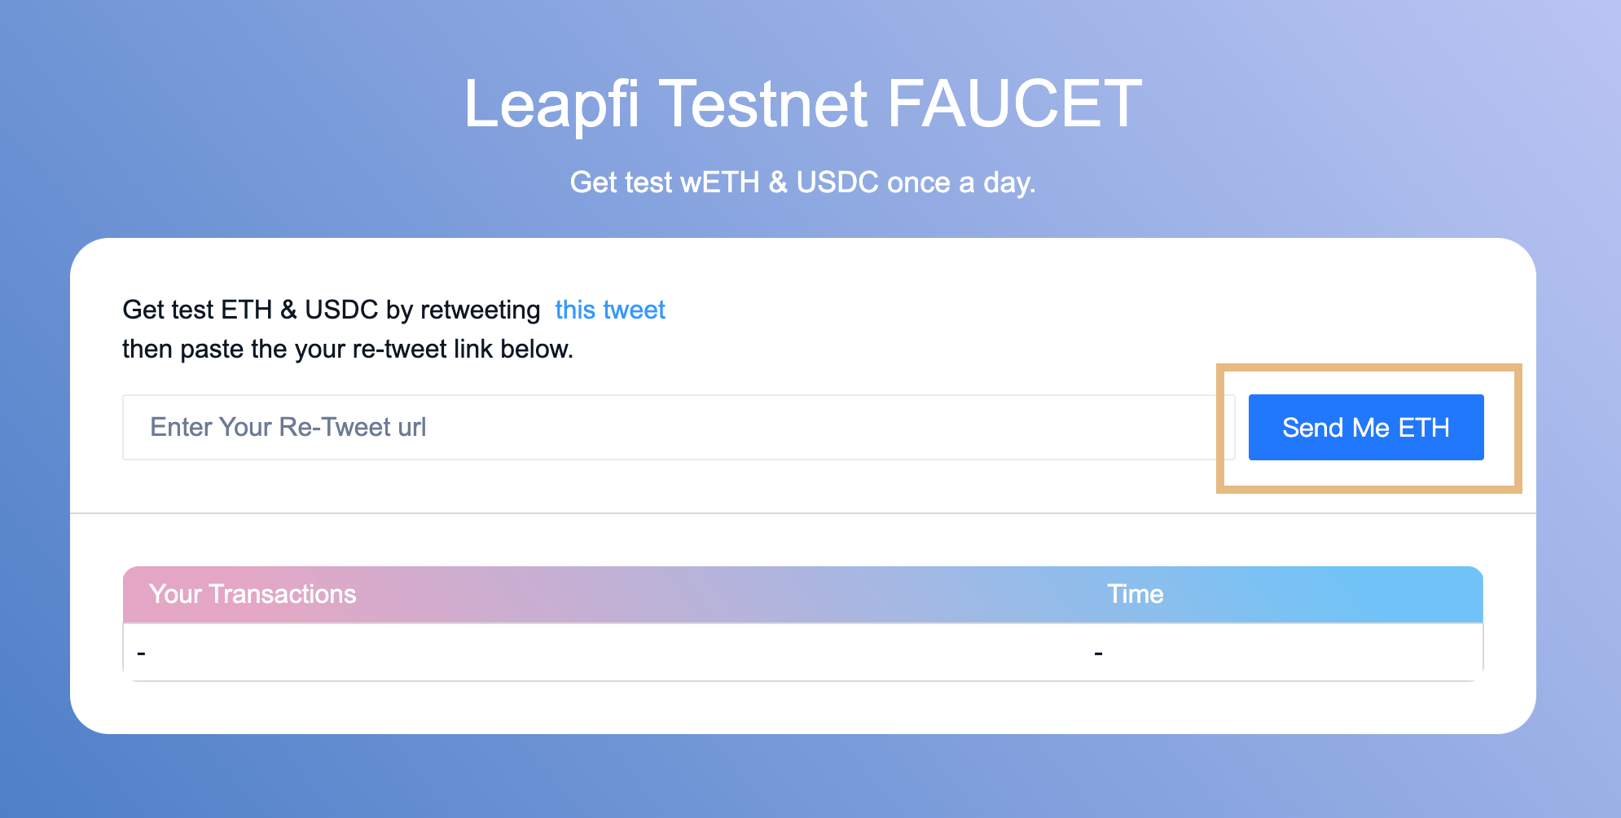Click the word FAUCET in the title

click(1014, 103)
